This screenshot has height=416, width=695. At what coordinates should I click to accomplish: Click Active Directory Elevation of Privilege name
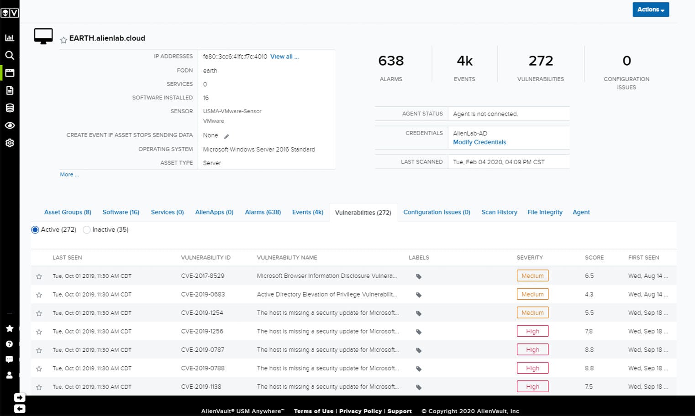(x=327, y=295)
